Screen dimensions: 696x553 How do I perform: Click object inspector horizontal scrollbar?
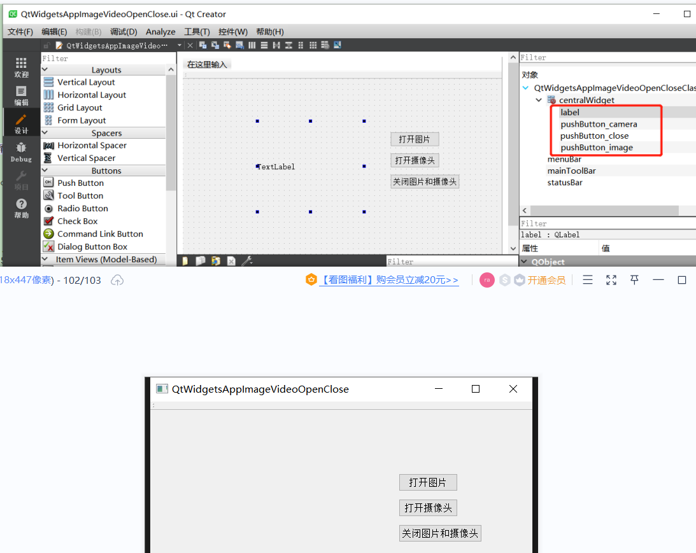604,210
